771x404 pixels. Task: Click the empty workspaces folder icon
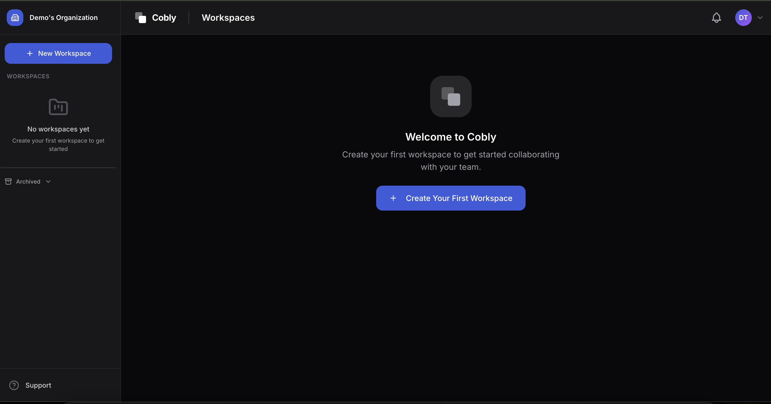pyautogui.click(x=58, y=107)
